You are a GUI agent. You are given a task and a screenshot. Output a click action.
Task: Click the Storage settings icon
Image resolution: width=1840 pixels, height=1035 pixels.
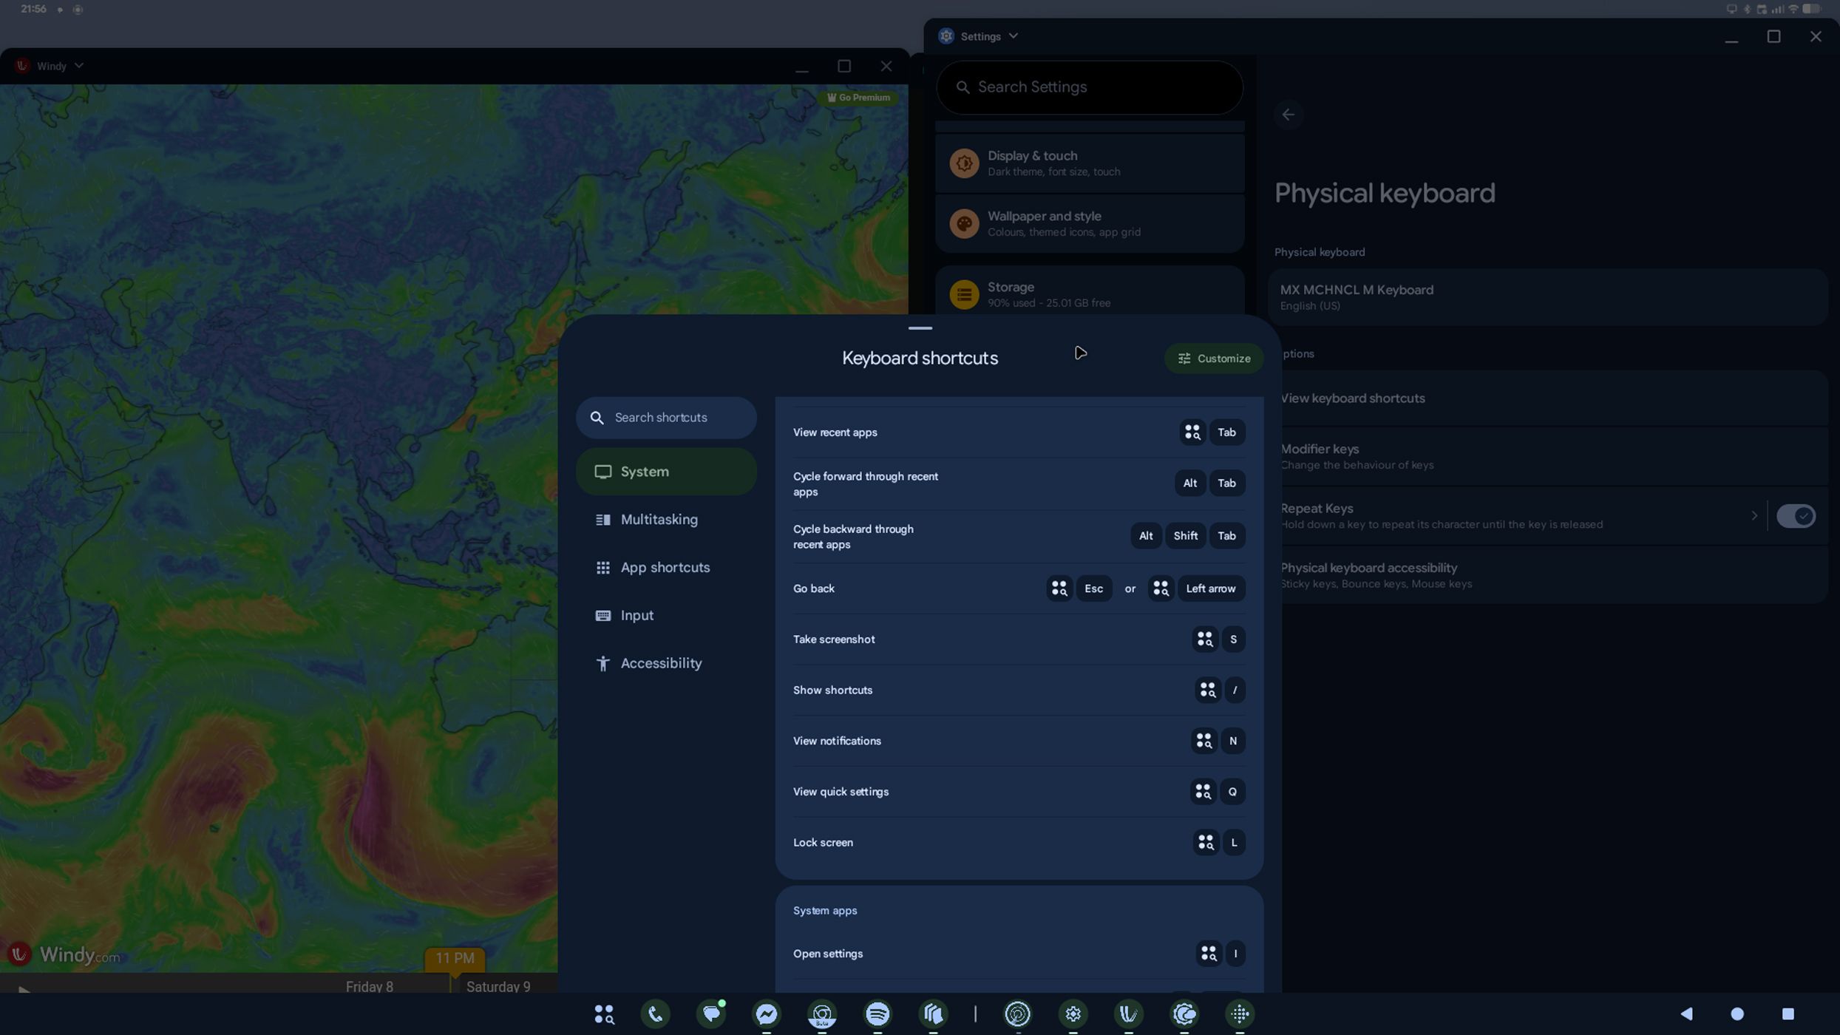coord(964,294)
